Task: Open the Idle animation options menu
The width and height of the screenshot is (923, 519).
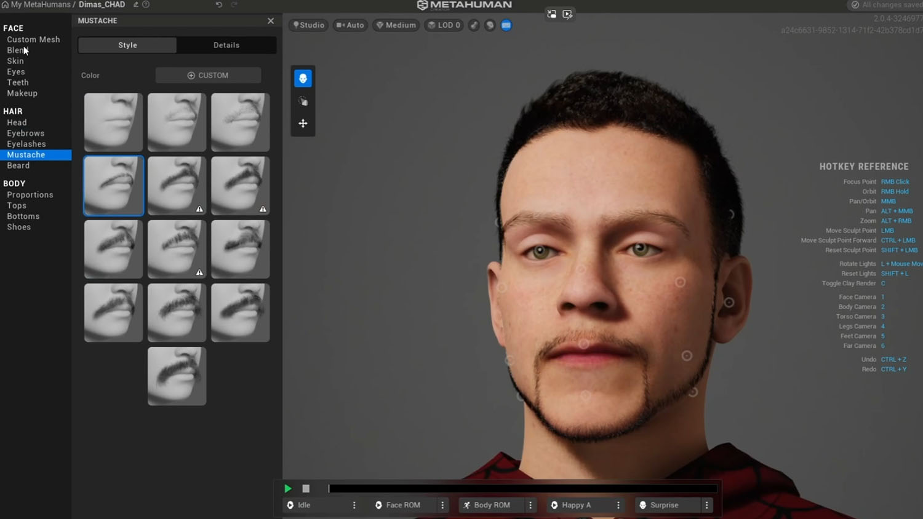Action: 354,505
